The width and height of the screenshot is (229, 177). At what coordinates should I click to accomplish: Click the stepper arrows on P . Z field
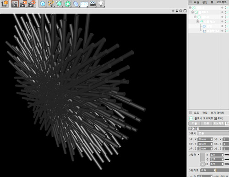coord(212,149)
